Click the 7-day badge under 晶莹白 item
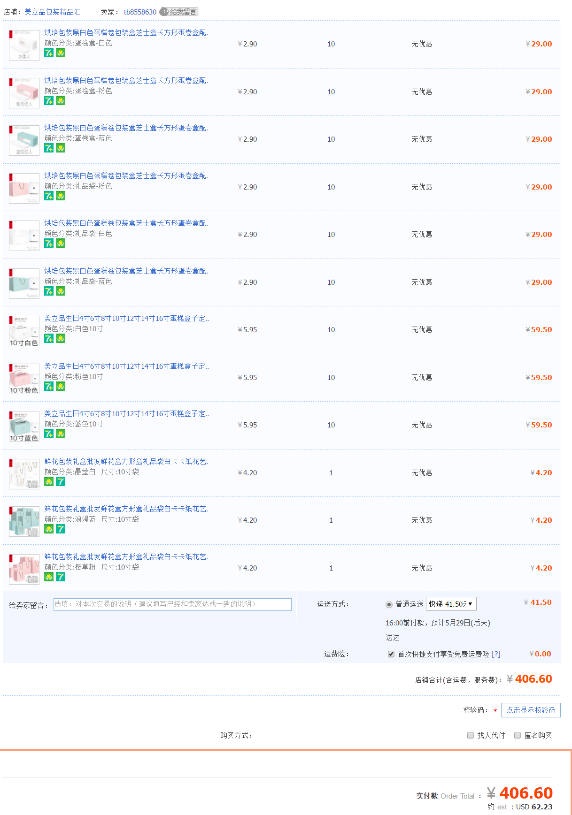This screenshot has height=815, width=572. tap(61, 481)
